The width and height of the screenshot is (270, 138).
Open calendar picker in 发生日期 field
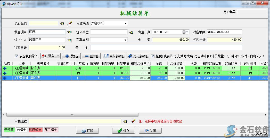point(185,32)
